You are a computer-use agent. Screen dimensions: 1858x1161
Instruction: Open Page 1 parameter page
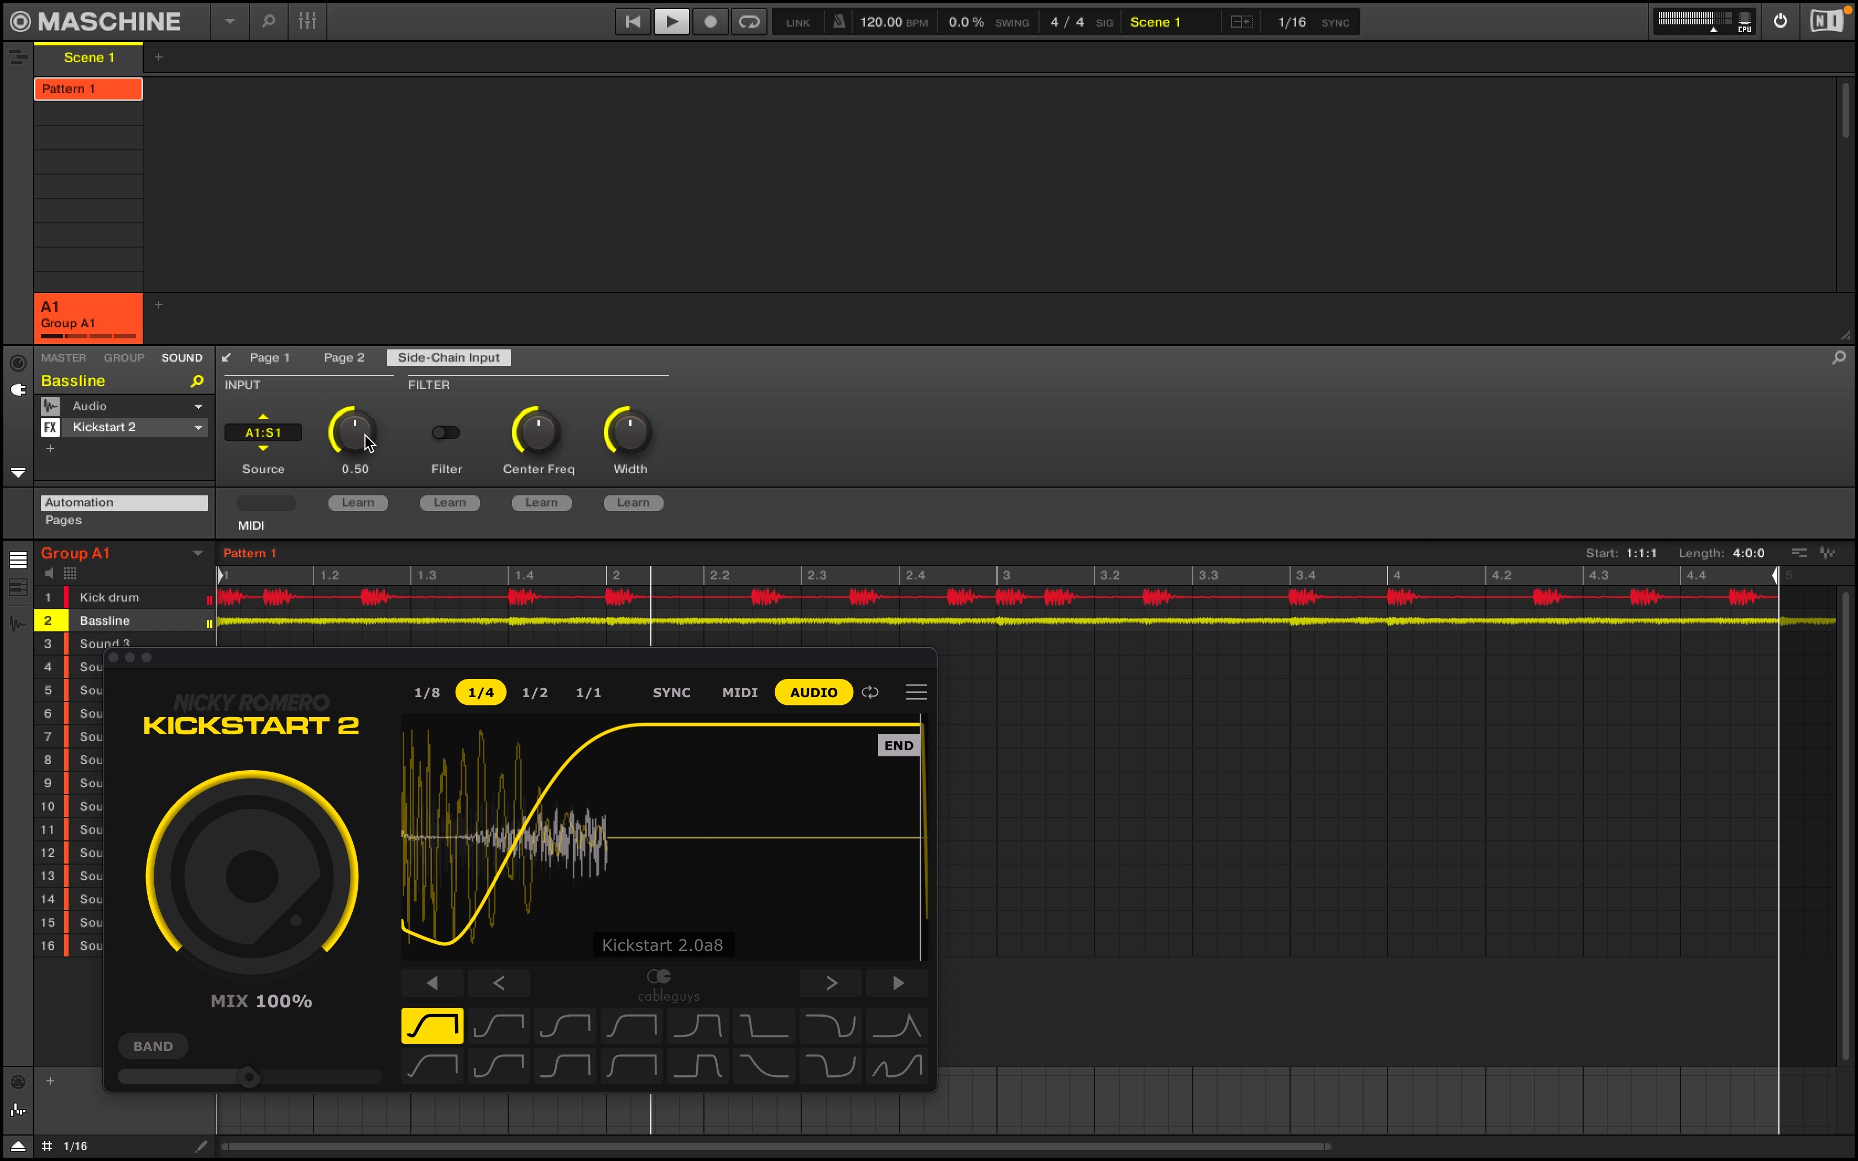click(x=269, y=358)
